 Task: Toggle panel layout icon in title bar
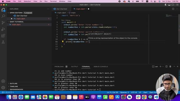click(169, 5)
